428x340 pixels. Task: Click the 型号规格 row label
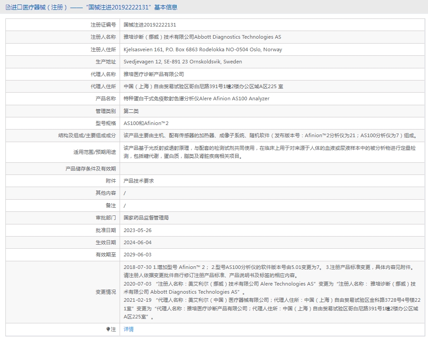(106, 123)
